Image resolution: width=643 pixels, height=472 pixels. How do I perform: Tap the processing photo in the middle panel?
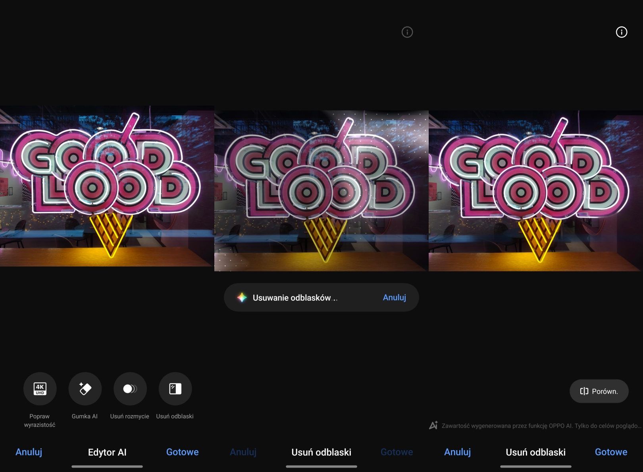click(x=321, y=191)
